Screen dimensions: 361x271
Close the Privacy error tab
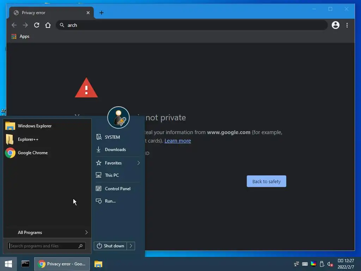point(88,13)
